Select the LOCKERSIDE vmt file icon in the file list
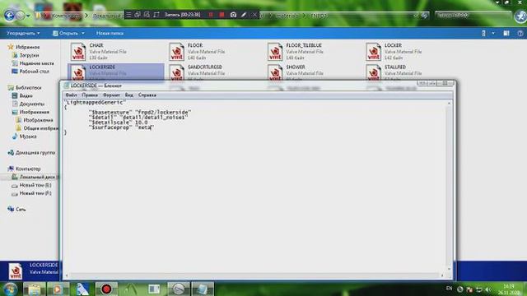 click(78, 72)
